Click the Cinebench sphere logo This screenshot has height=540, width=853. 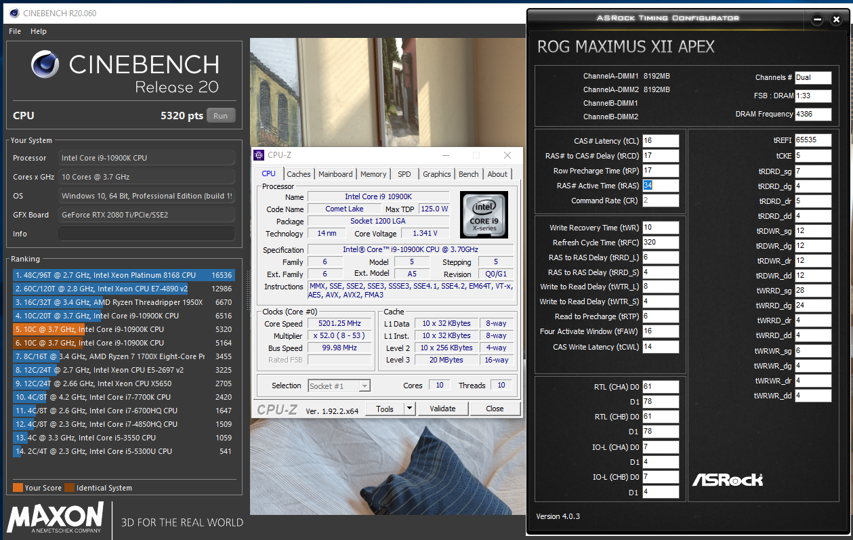tap(46, 65)
